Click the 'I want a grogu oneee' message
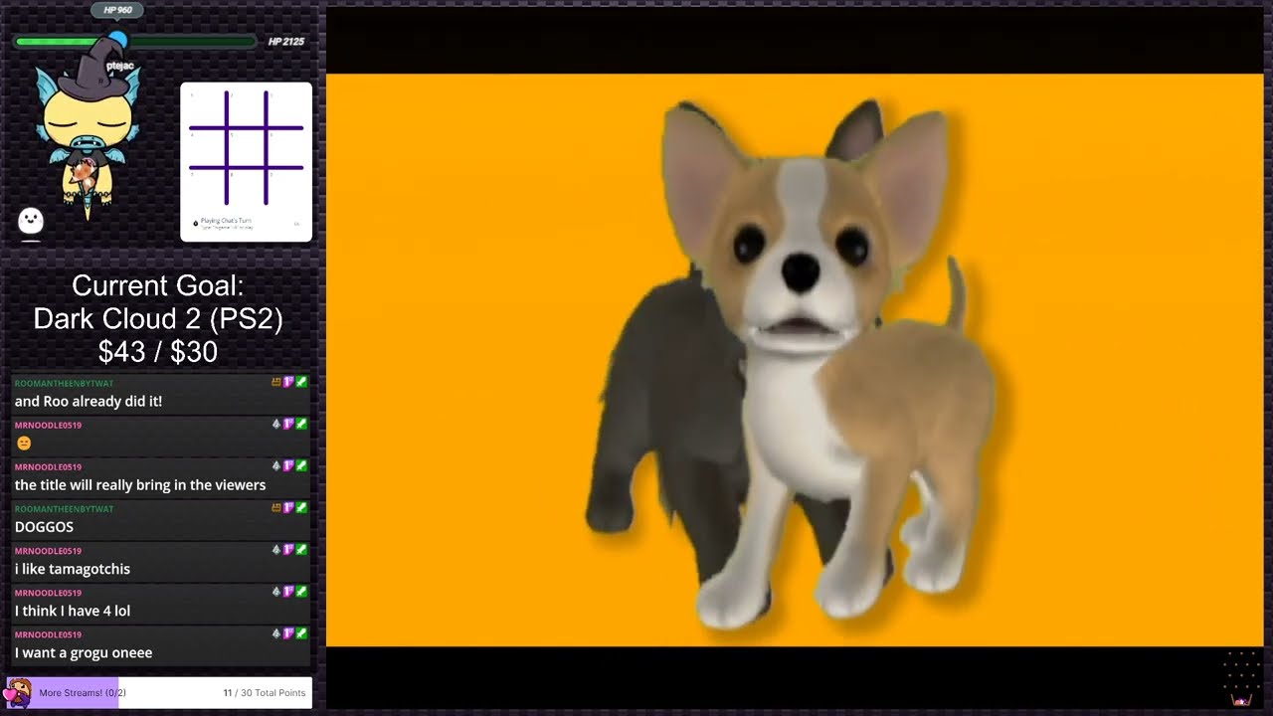This screenshot has width=1273, height=716. click(84, 652)
